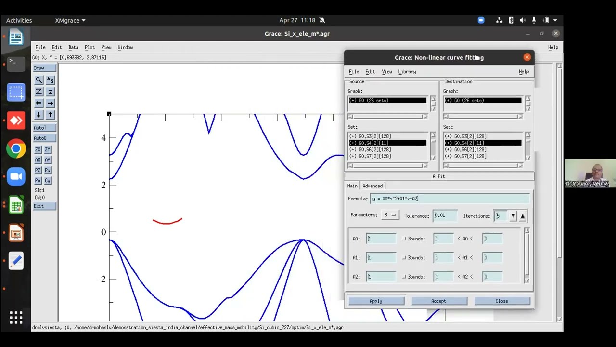Click the Cy toolbar button
Image resolution: width=616 pixels, height=347 pixels.
48,181
